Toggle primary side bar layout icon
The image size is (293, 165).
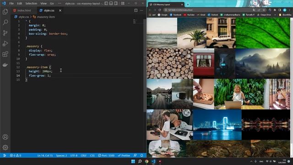(x=106, y=3)
